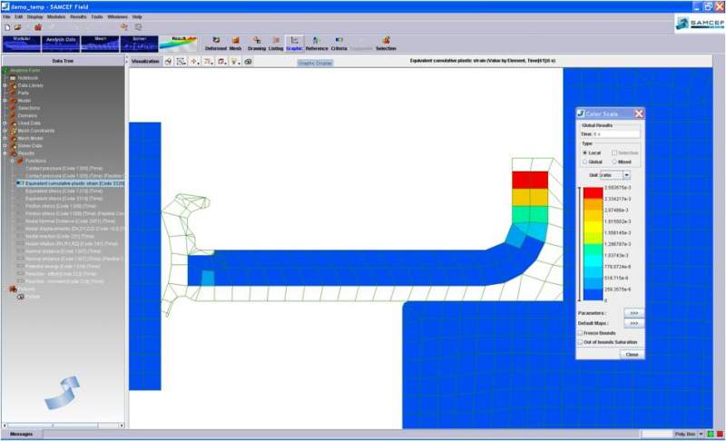The image size is (726, 441).
Task: Open the Solver module
Action: pyautogui.click(x=139, y=44)
